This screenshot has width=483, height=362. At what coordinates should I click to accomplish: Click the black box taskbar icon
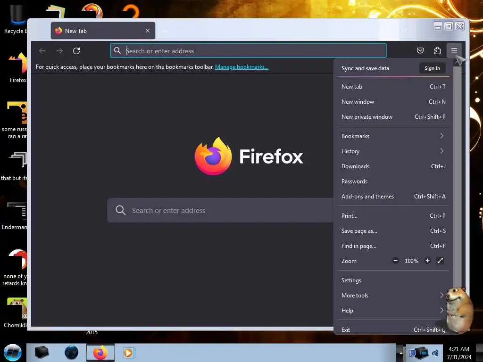coord(42,353)
